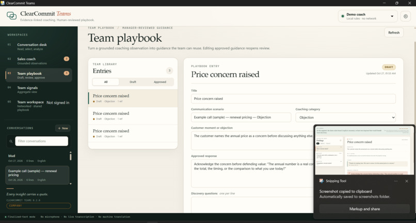Create a New conversation
Image resolution: width=416 pixels, height=223 pixels.
click(63, 128)
